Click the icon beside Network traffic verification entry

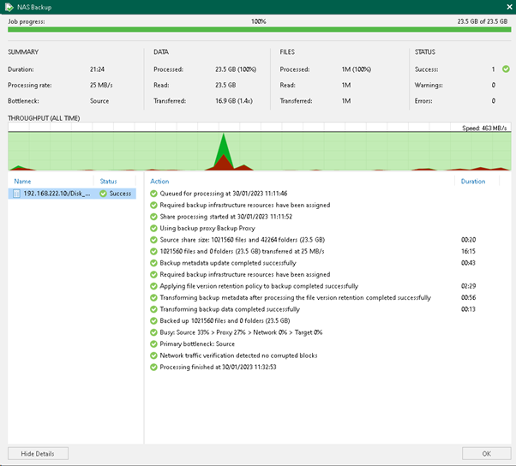[153, 355]
